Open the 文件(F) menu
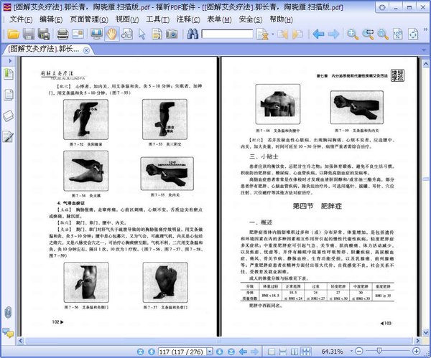The image size is (431, 358). (x=21, y=19)
